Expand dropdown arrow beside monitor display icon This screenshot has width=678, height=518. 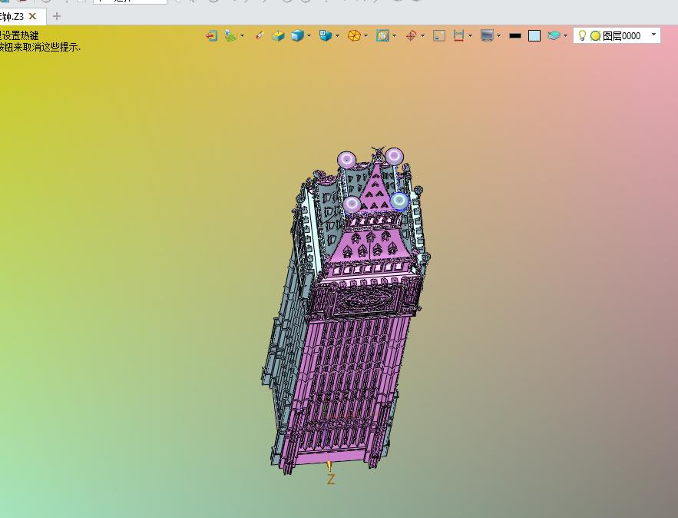point(498,35)
